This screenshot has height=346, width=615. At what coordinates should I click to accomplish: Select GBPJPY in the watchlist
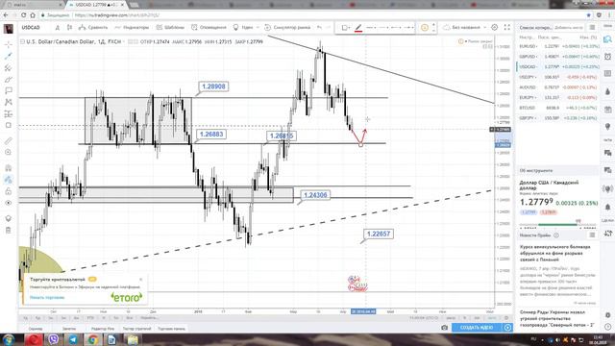click(557, 117)
